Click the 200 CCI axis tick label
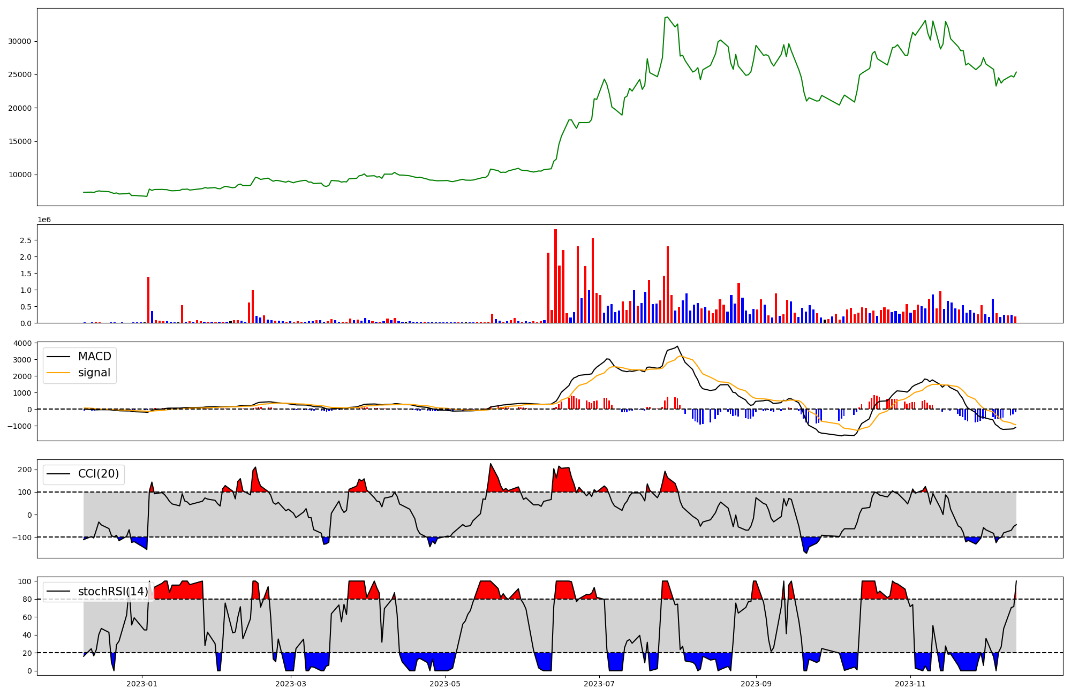 click(x=26, y=470)
